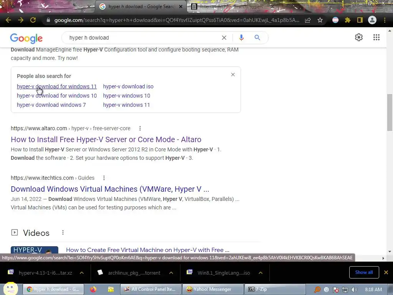The height and width of the screenshot is (295, 393).
Task: Click the HYPER-V video thumbnail
Action: (x=35, y=250)
